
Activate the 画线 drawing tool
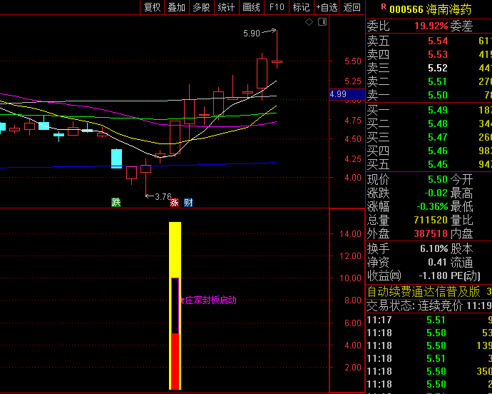click(x=251, y=7)
